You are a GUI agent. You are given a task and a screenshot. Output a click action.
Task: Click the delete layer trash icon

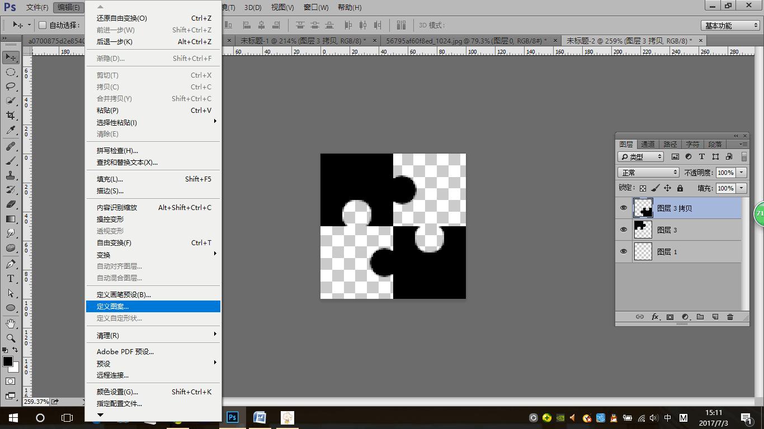click(x=730, y=317)
